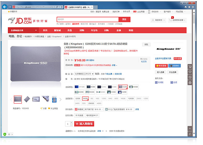Click the 分享 share icon
This screenshot has width=203, height=145.
[41, 108]
